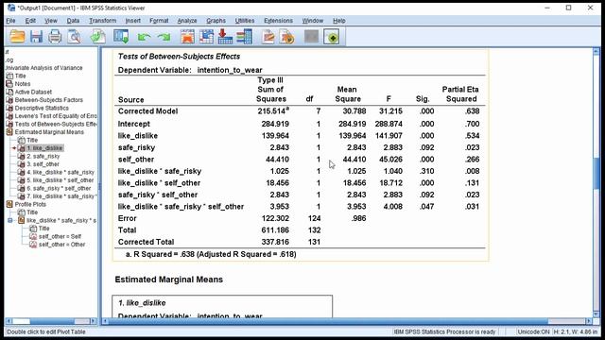605x340 pixels.
Task: Select the Title item under Profile Plots
Action: tap(32, 212)
